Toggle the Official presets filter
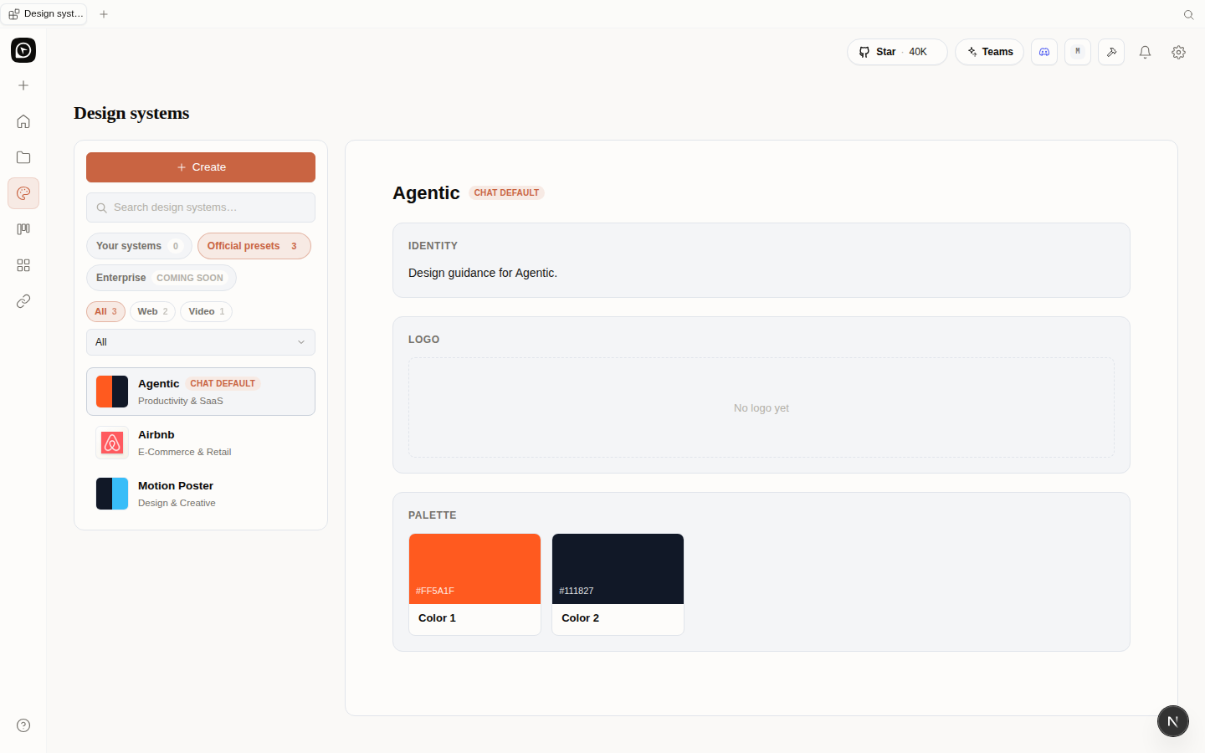1205x753 pixels. 254,246
